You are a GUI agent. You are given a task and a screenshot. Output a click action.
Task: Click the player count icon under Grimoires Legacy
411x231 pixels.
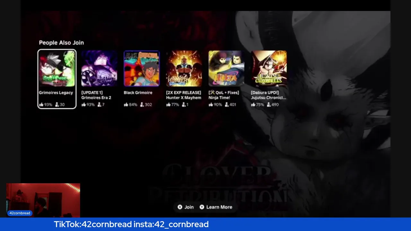coord(57,105)
